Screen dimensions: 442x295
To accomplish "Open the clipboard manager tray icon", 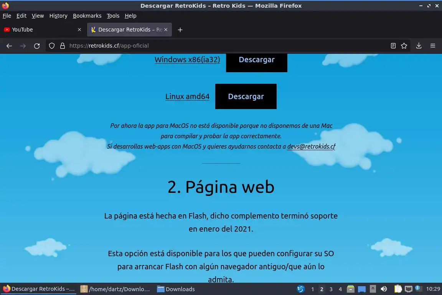I will click(398, 289).
